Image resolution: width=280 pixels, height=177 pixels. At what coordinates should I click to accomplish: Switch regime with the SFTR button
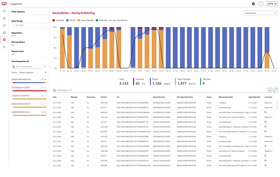coord(272,4)
